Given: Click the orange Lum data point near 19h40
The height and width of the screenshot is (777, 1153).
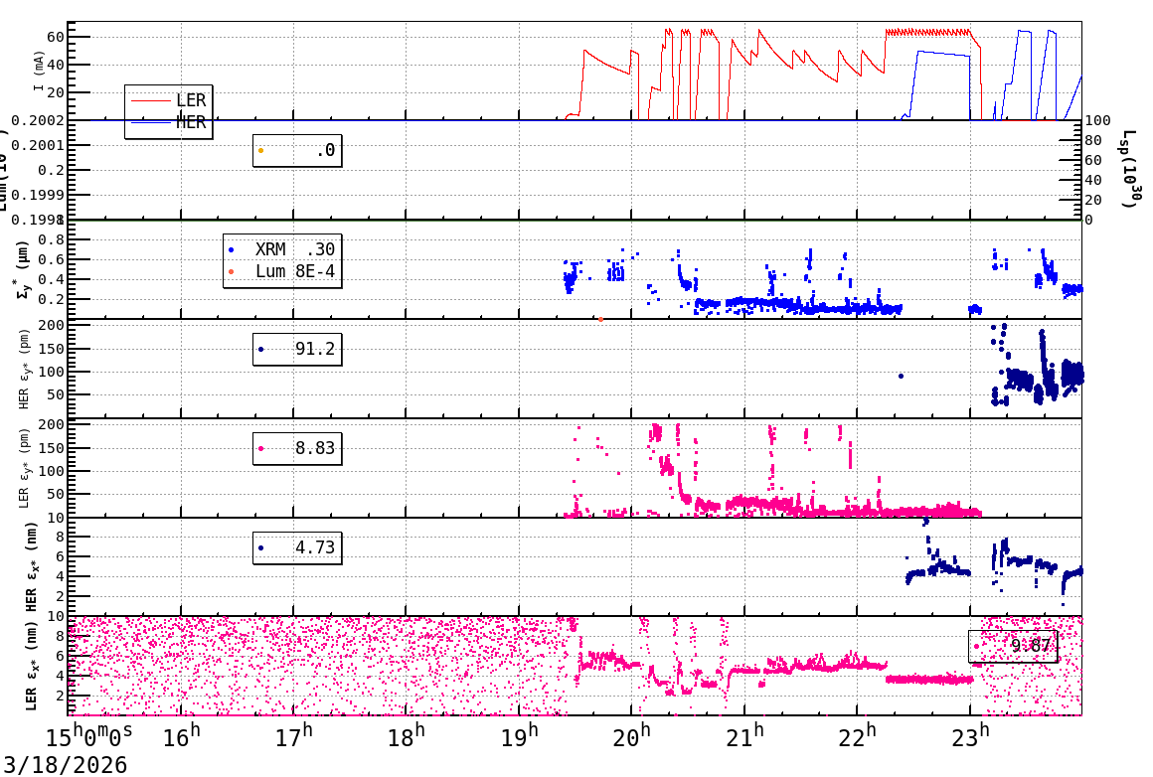Looking at the screenshot, I should tap(600, 319).
